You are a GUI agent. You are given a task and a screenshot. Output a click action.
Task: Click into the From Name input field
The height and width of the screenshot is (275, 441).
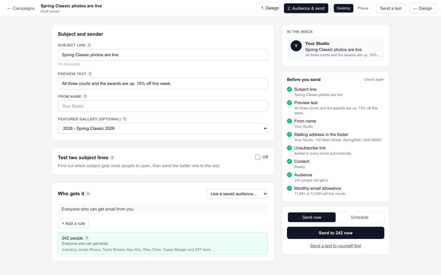(163, 106)
